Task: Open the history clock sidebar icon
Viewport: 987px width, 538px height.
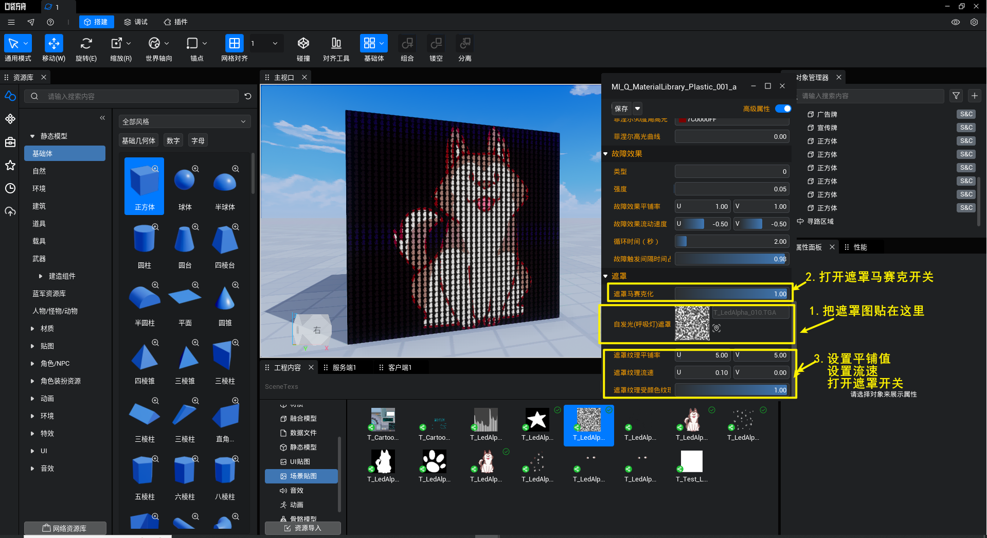Action: click(10, 188)
